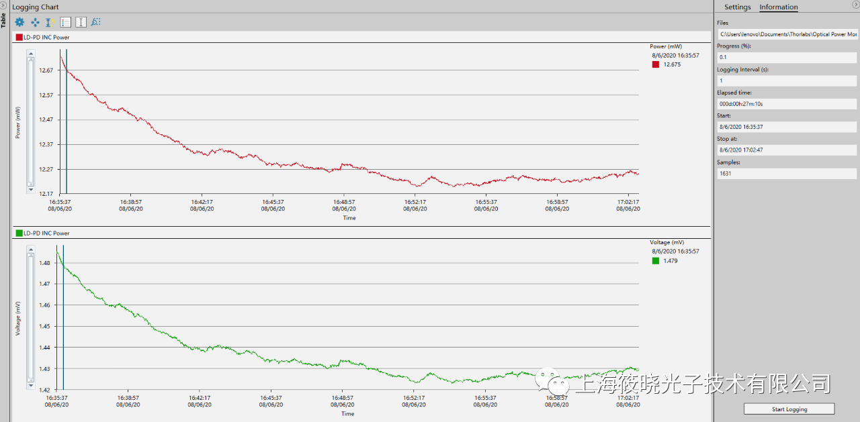Select the zoom region magnifier icon
Screen dimensions: 860x422
click(96, 22)
